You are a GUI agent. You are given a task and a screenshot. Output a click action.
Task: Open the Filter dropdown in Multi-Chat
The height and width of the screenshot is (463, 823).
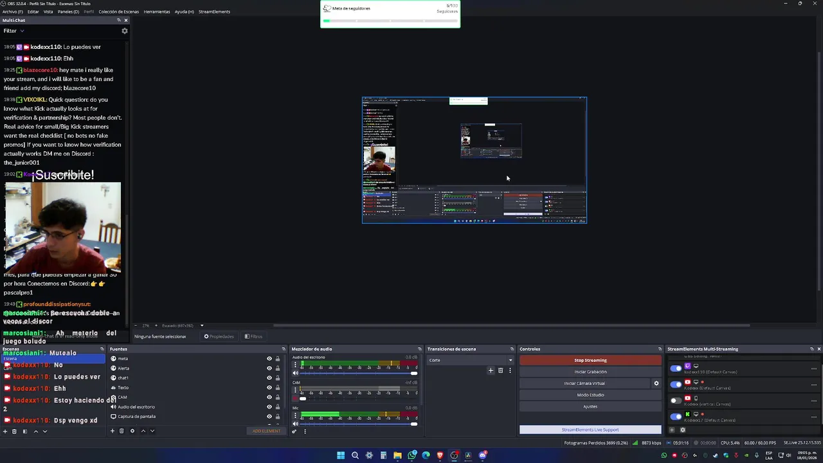point(14,31)
